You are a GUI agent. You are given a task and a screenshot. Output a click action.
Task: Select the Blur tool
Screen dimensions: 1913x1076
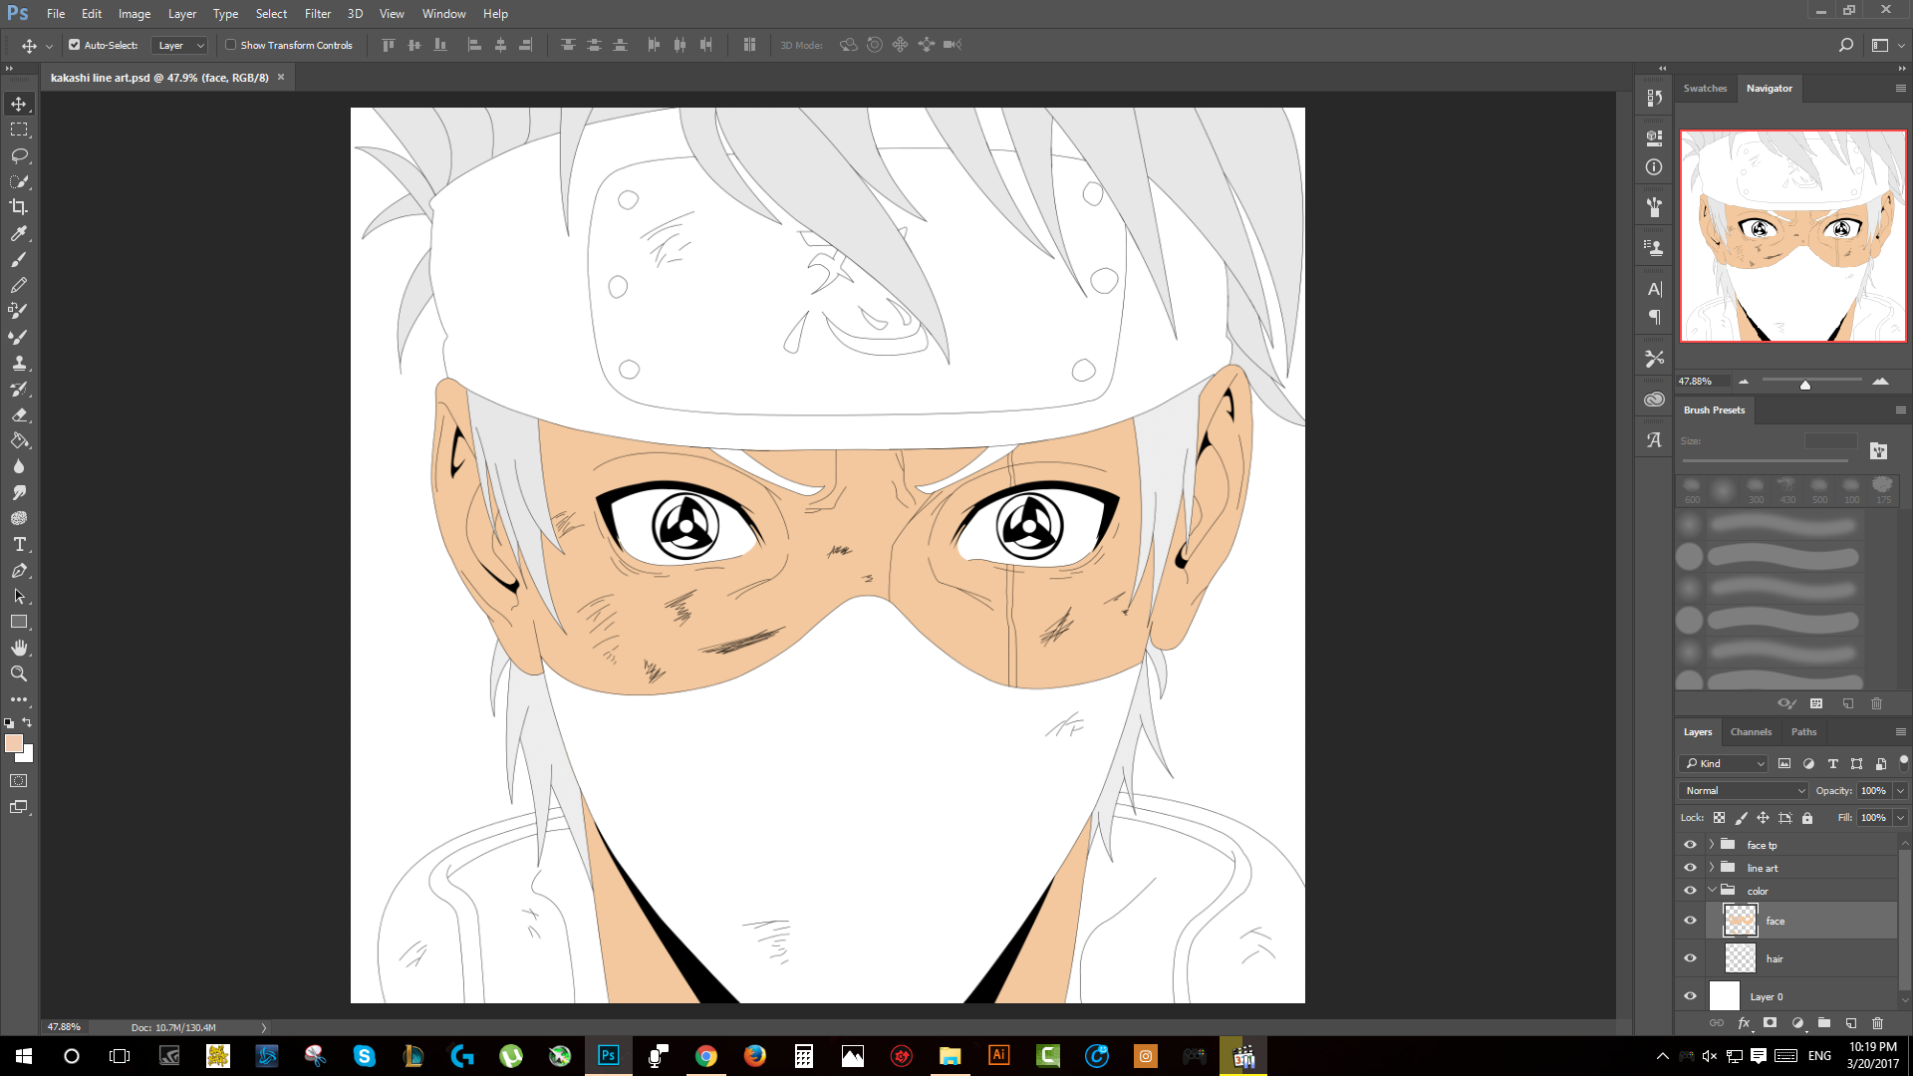19,466
